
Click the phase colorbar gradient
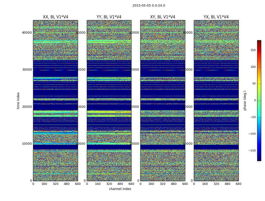click(259, 100)
